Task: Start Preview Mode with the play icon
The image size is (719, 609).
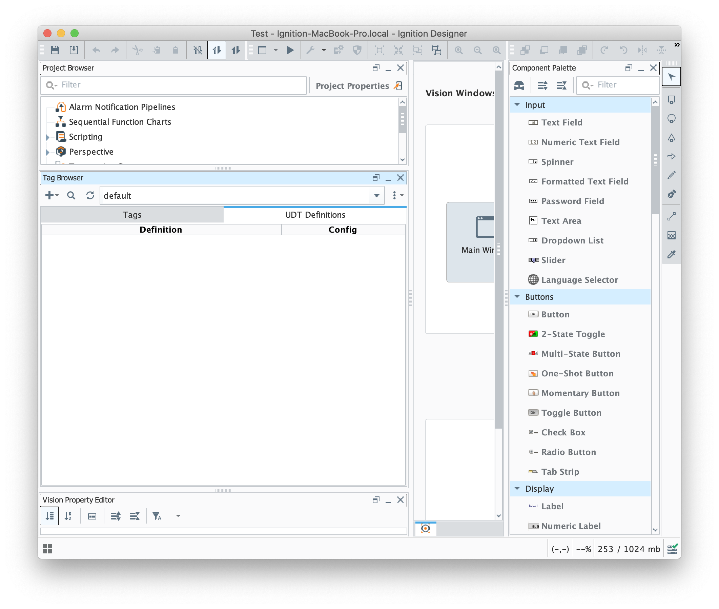Action: 290,50
